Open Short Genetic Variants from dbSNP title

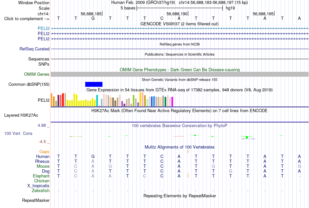coord(180,80)
